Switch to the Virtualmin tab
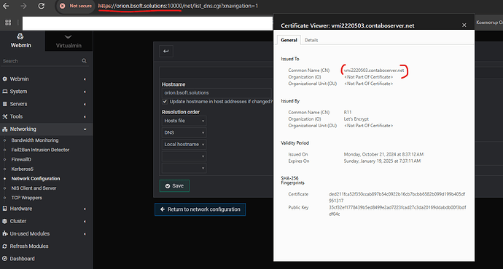This screenshot has height=269, width=503. click(69, 41)
